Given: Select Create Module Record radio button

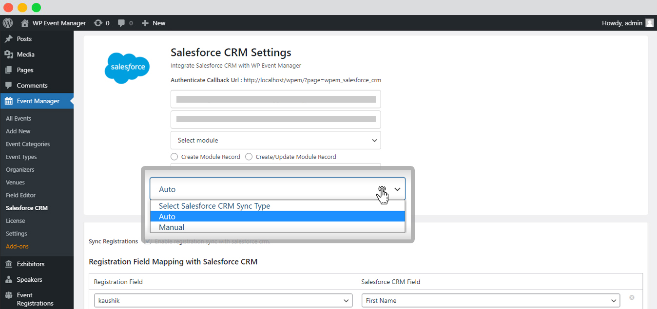Looking at the screenshot, I should [x=174, y=157].
